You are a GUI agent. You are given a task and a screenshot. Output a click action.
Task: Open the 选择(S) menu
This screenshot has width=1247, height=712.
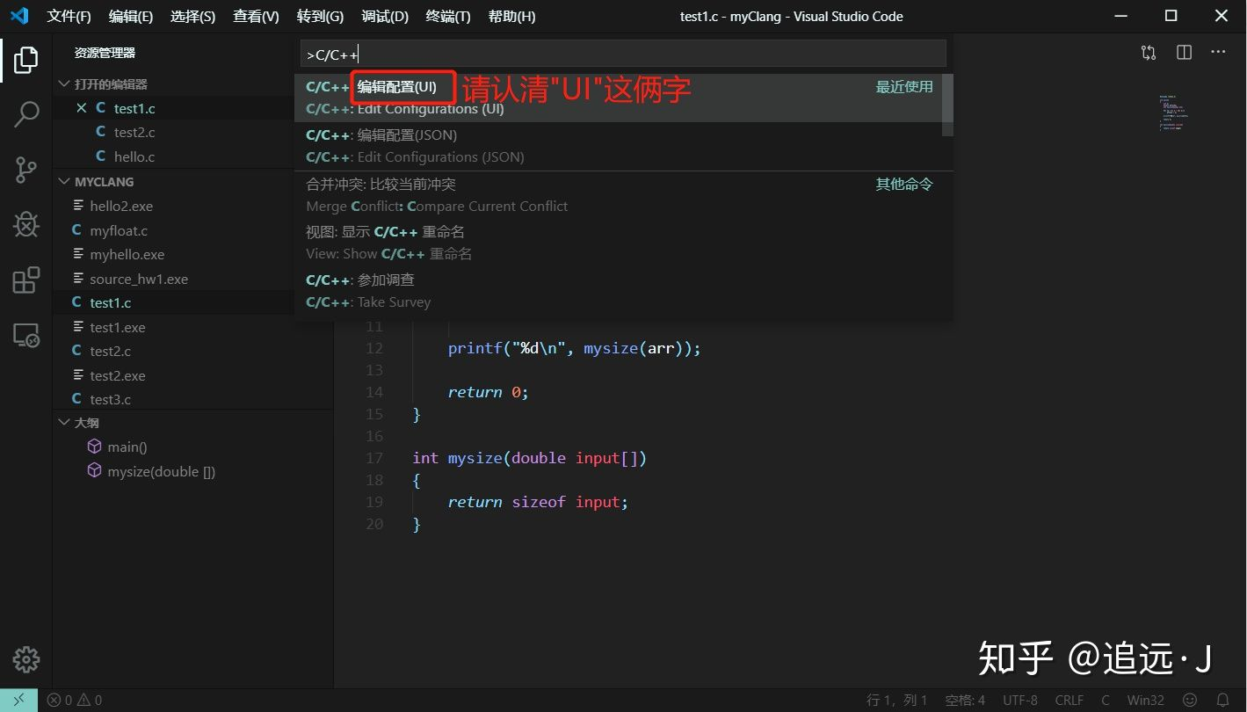(192, 17)
